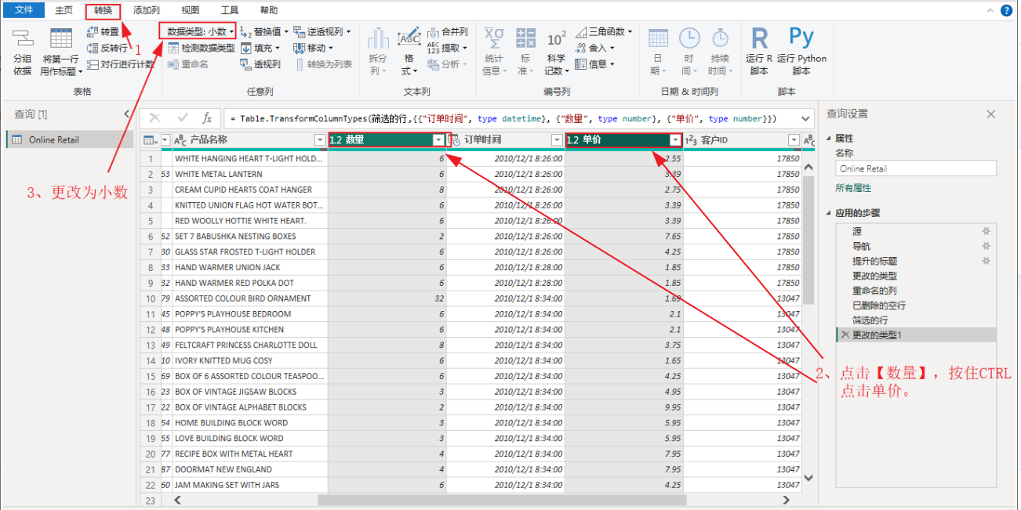Click the gear icon next to the 导航 step
The height and width of the screenshot is (510, 1021).
click(x=986, y=246)
